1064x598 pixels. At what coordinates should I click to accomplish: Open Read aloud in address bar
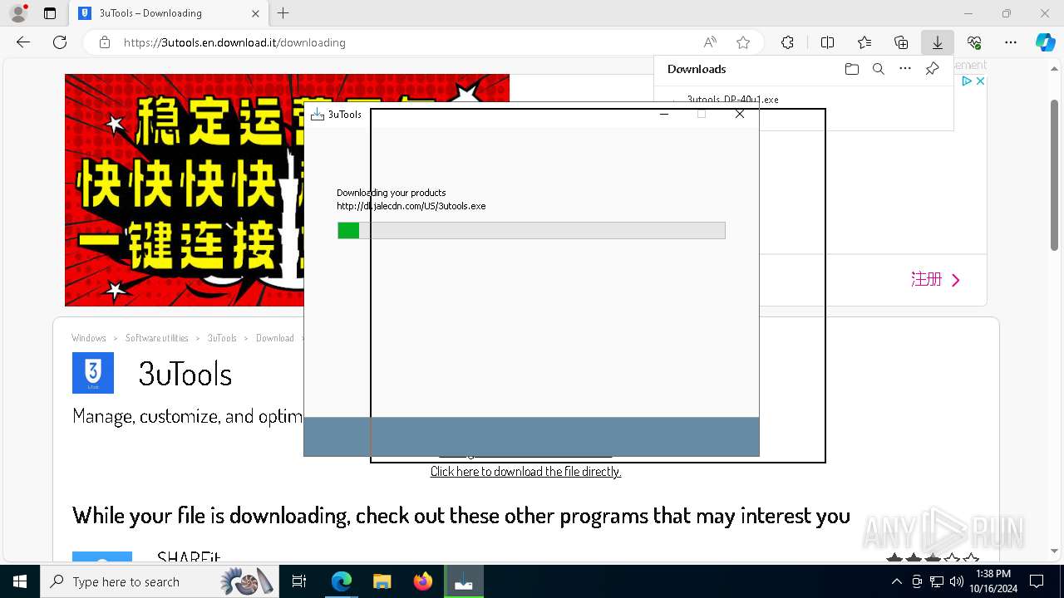pyautogui.click(x=710, y=42)
